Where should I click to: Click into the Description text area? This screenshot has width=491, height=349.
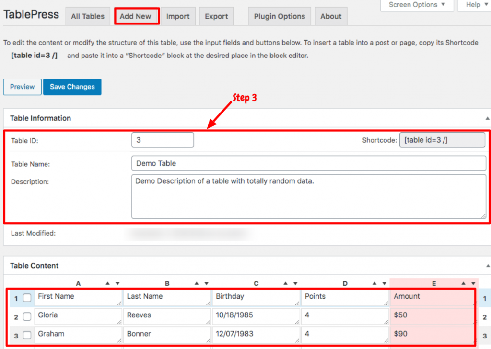click(x=309, y=196)
